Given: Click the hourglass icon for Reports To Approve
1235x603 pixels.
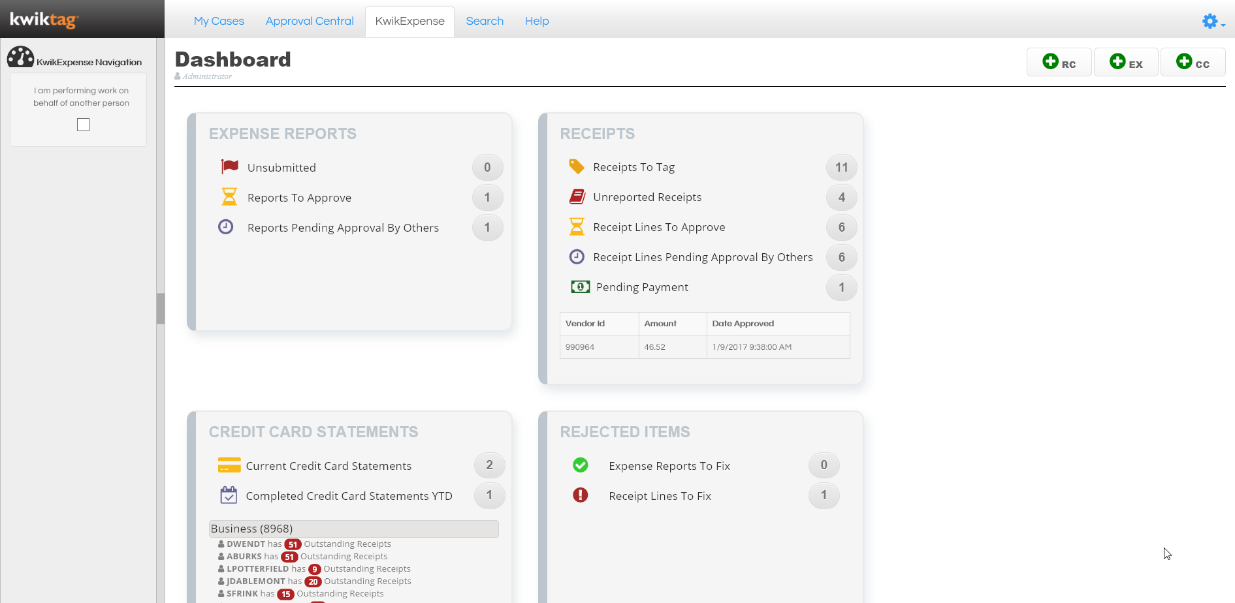Looking at the screenshot, I should click(x=229, y=196).
